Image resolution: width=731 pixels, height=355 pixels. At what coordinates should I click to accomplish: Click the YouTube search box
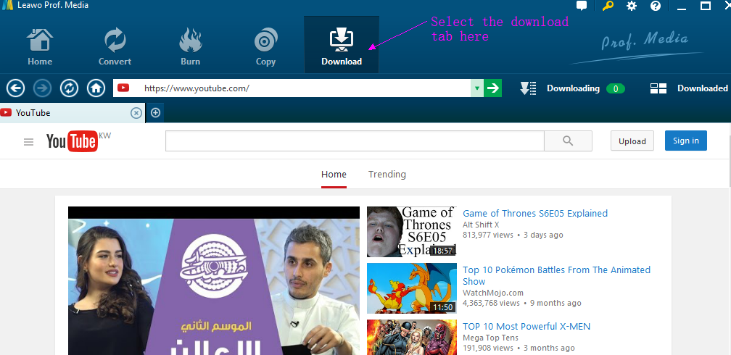pyautogui.click(x=355, y=141)
